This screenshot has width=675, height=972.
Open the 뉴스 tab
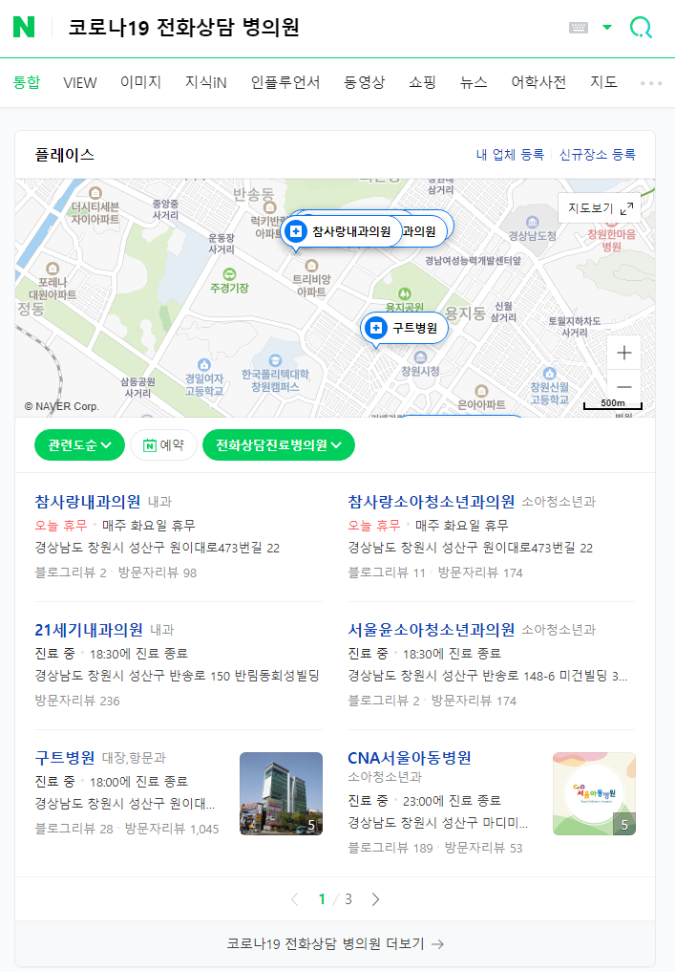click(x=474, y=82)
